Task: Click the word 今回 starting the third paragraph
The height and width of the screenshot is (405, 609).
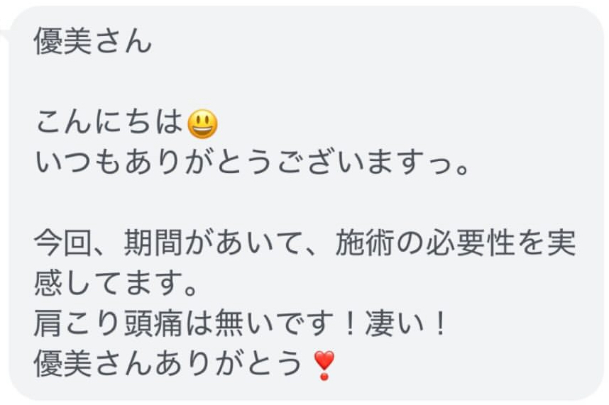Action: [64, 243]
